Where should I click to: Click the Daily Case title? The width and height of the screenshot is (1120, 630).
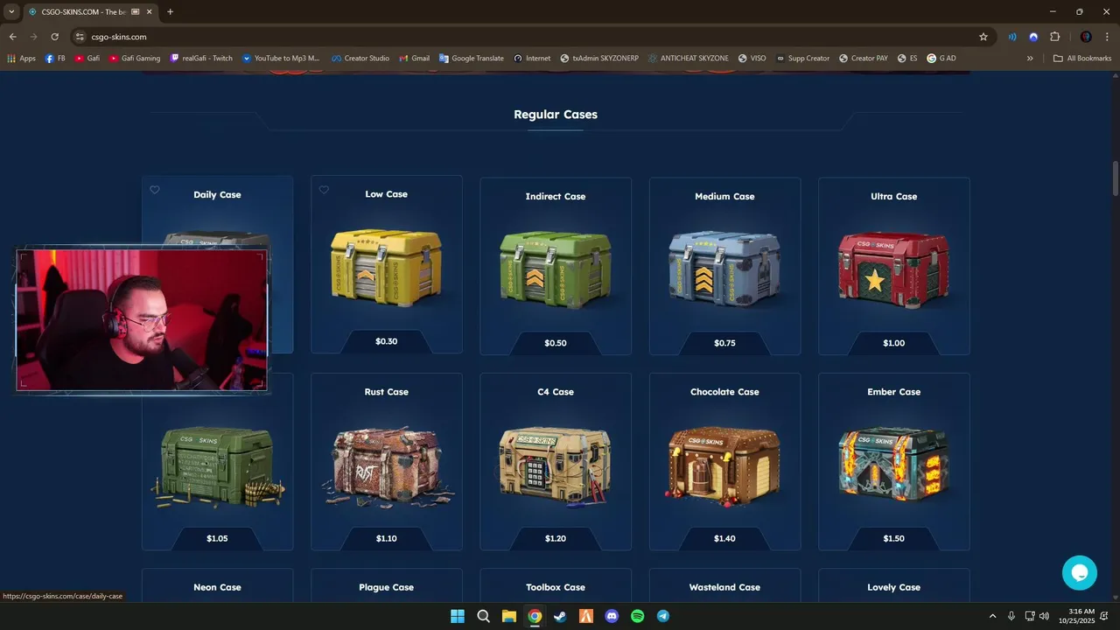pyautogui.click(x=217, y=195)
